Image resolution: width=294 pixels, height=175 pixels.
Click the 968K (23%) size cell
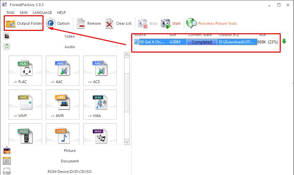click(x=267, y=42)
